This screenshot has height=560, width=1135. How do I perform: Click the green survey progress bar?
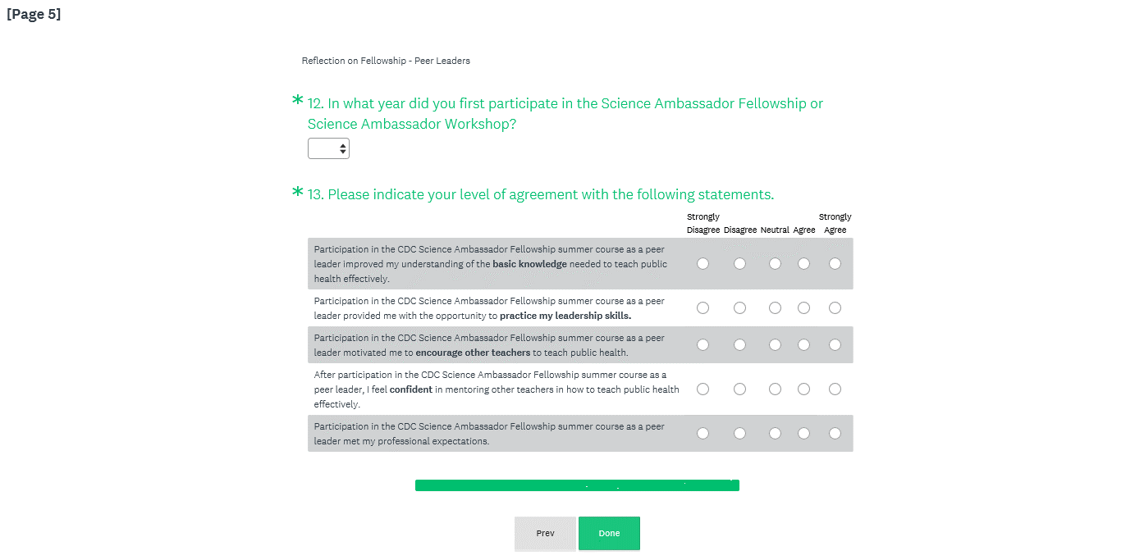(577, 485)
